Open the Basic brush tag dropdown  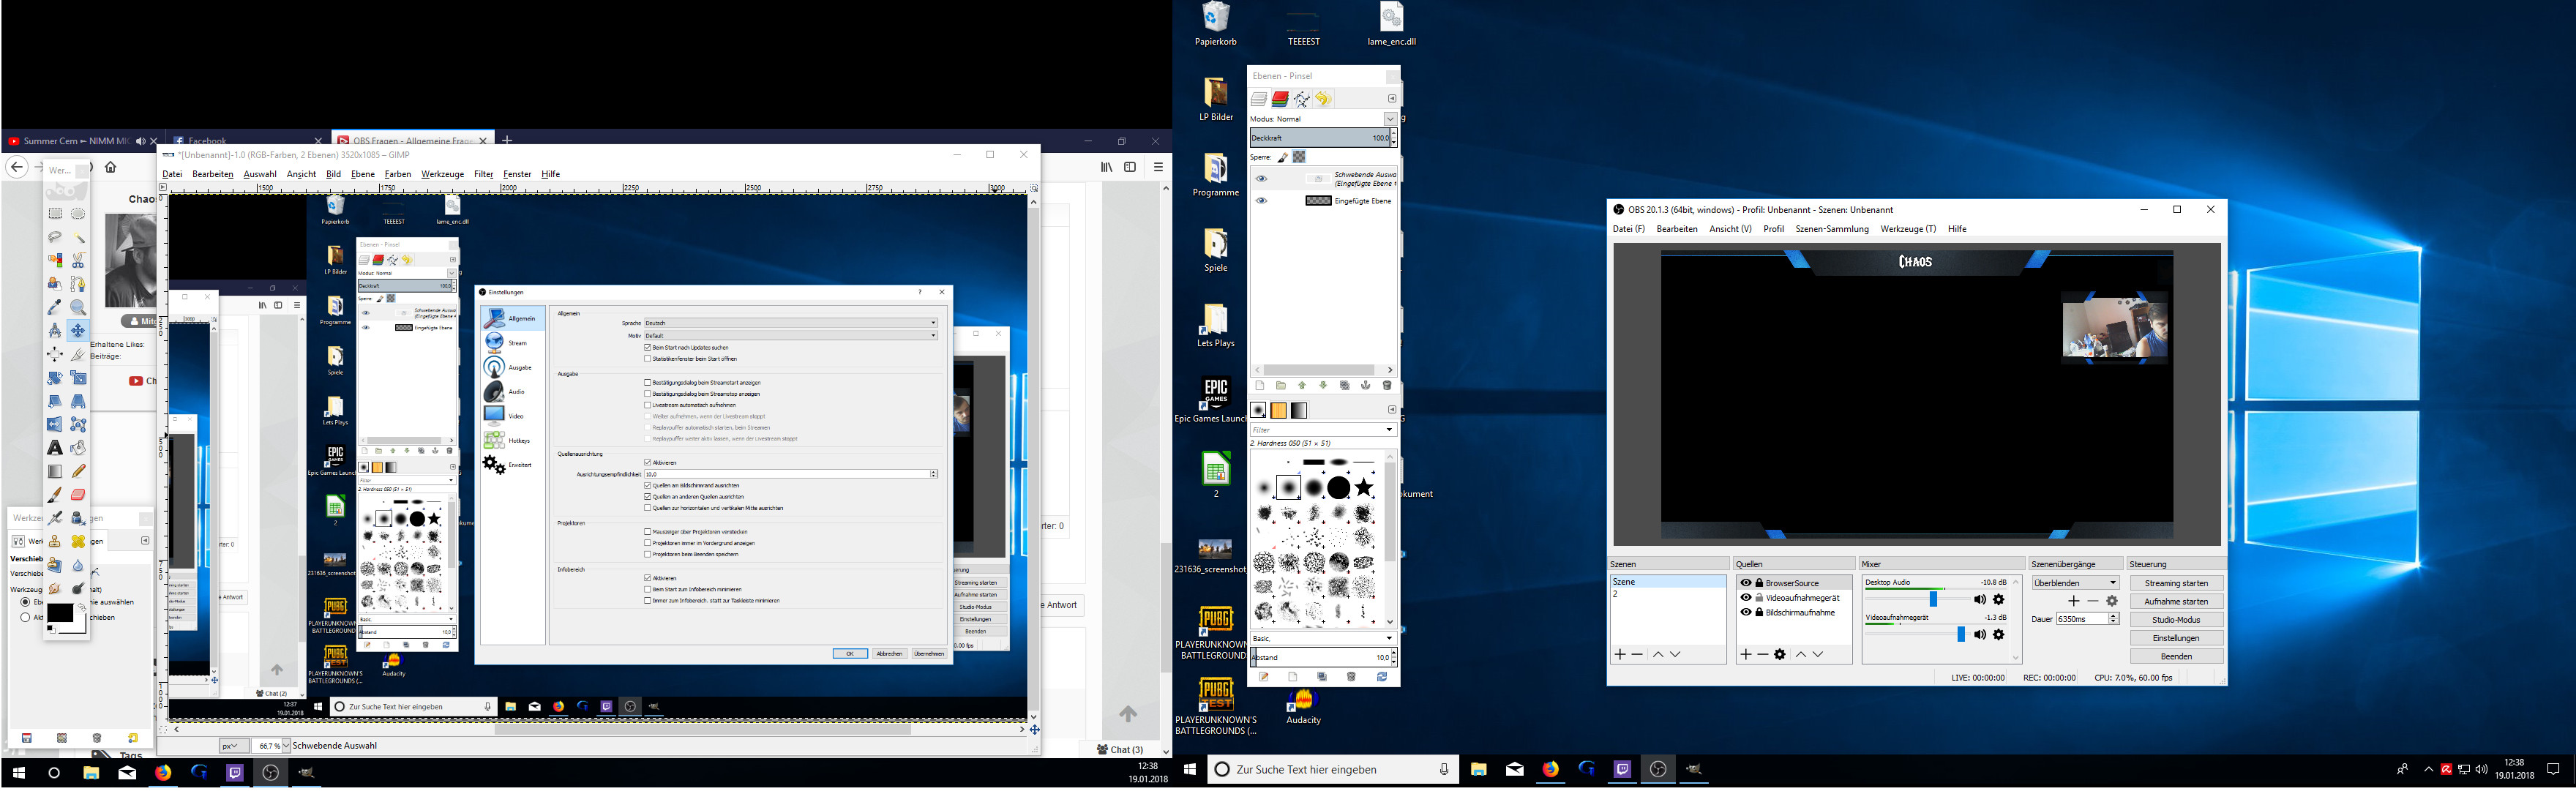click(x=1389, y=638)
